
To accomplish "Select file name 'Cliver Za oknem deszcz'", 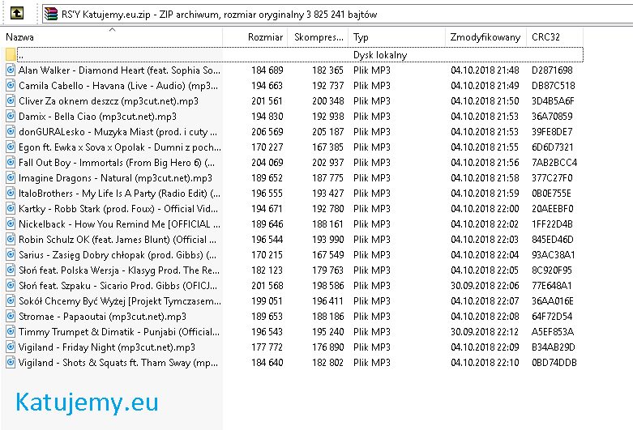I will [x=109, y=101].
